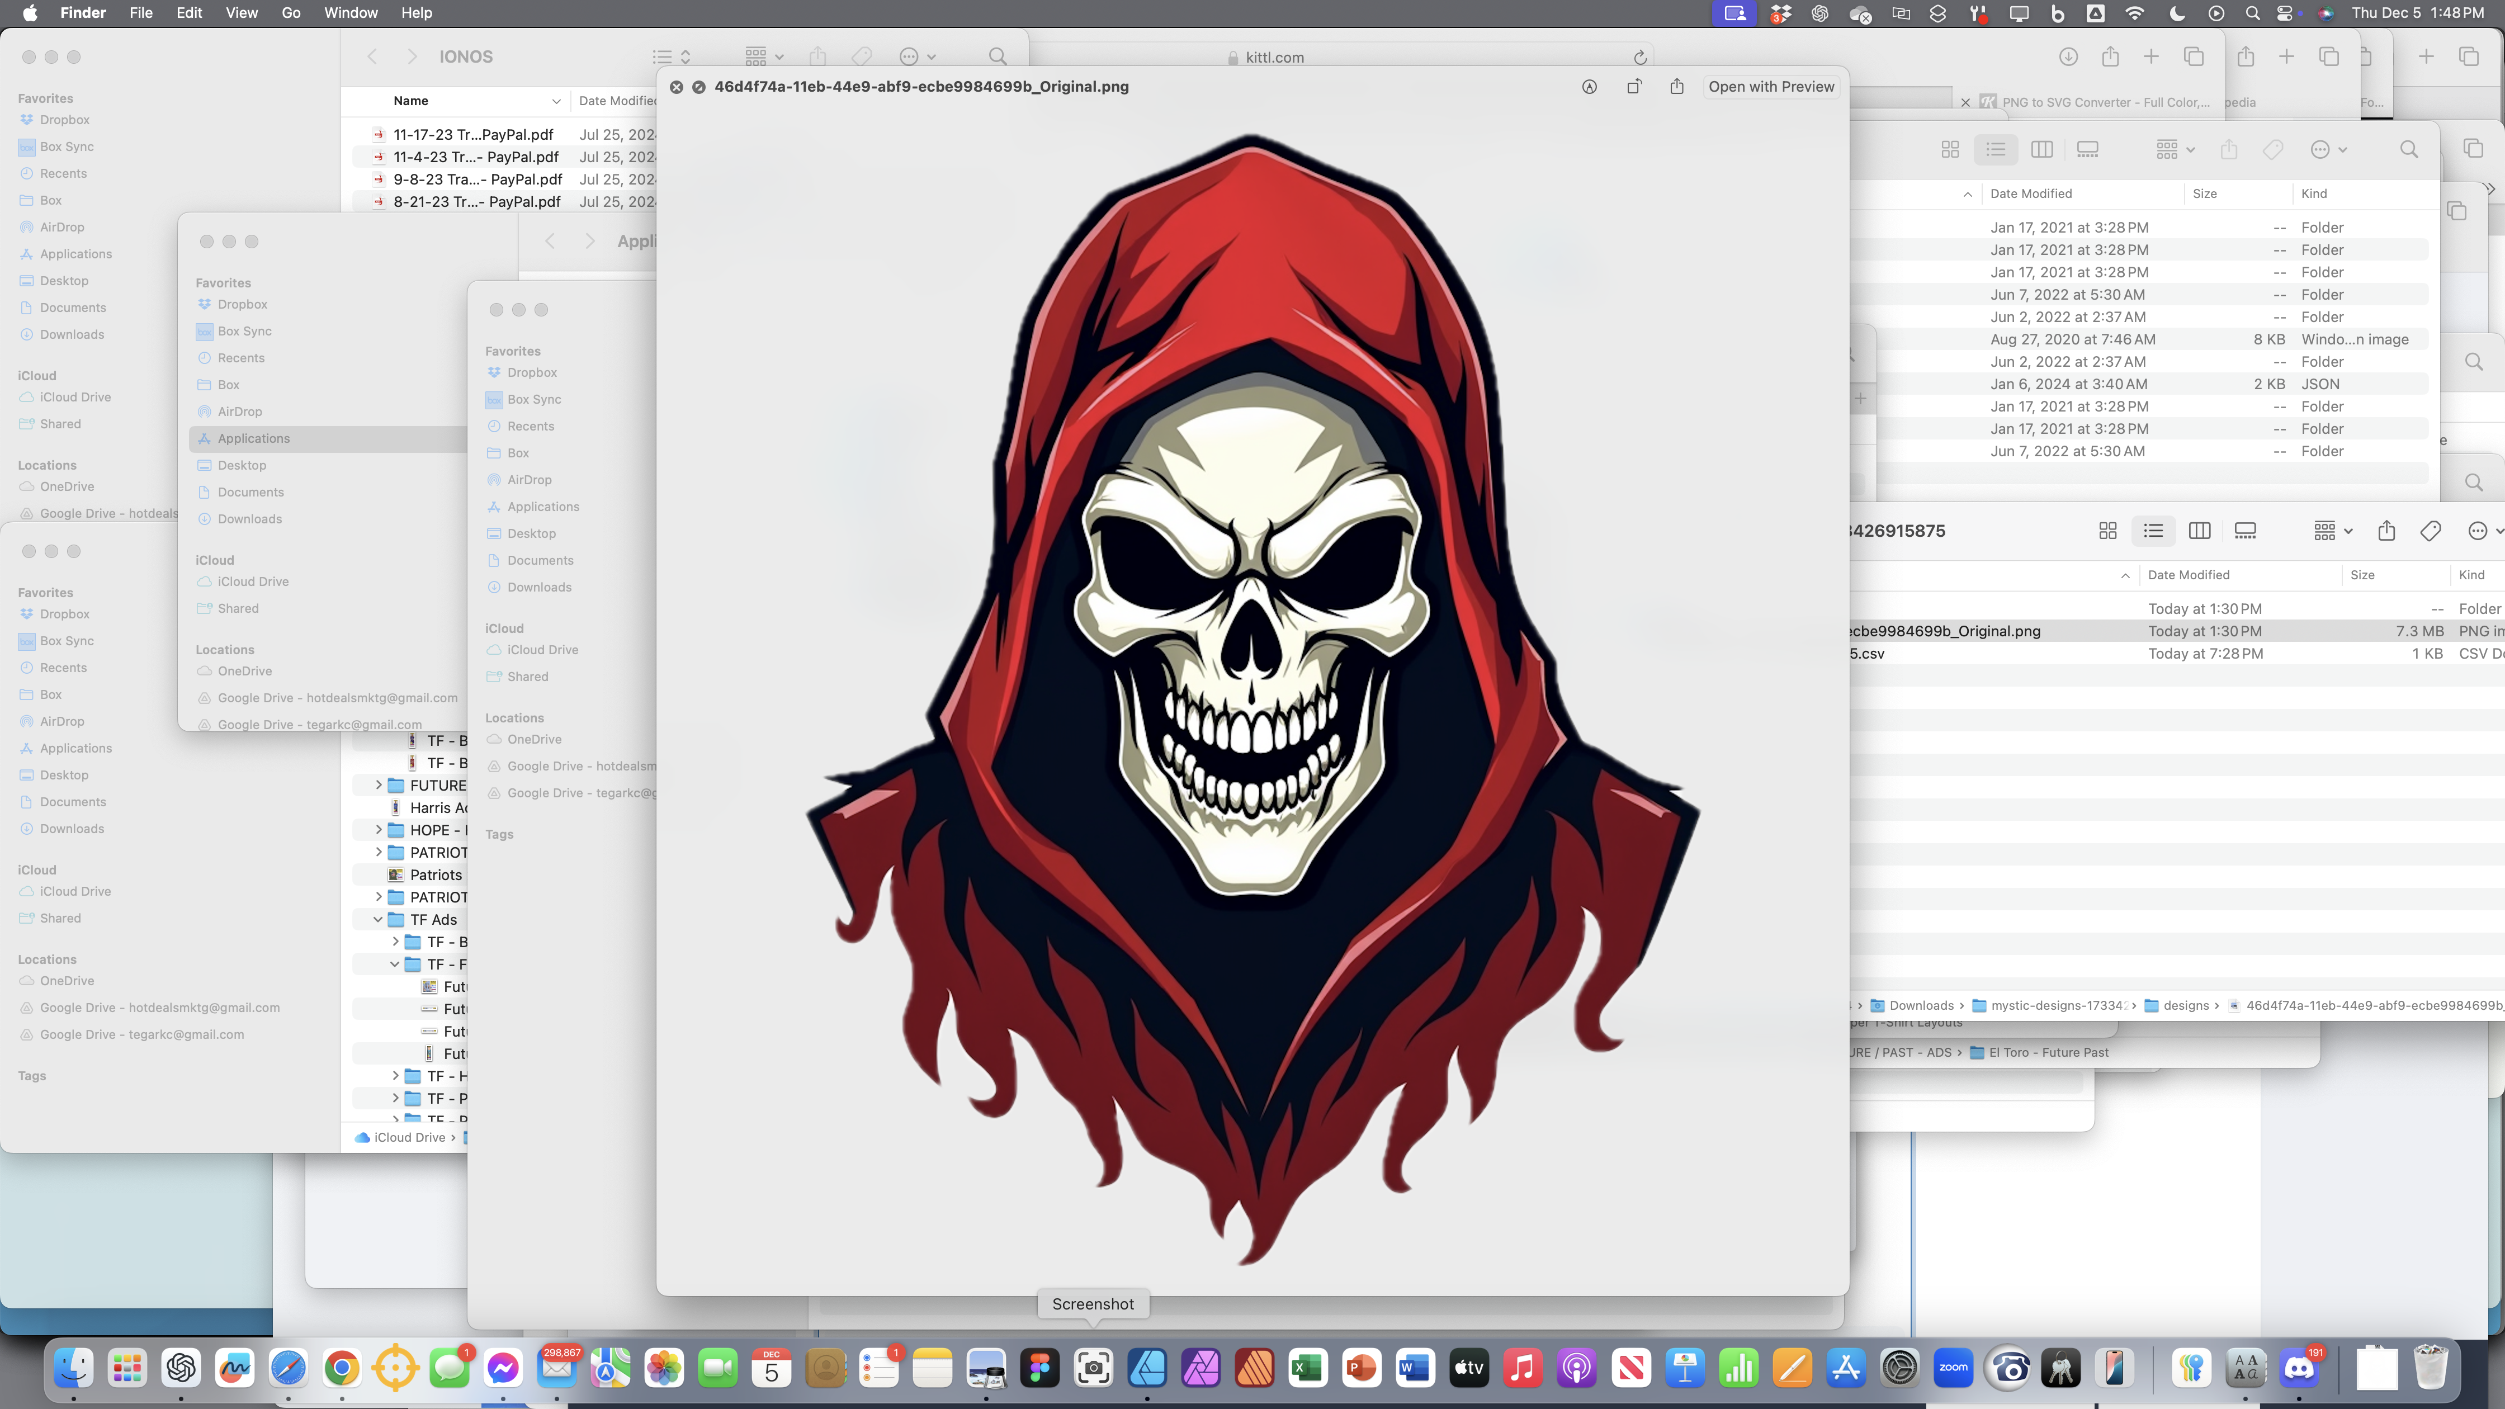Select column view in upper right Finder window
The image size is (2505, 1409).
(x=2041, y=150)
